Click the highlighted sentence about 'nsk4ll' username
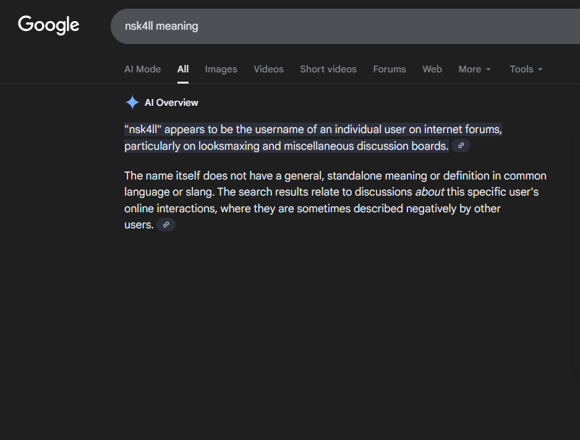580x440 pixels. (313, 137)
